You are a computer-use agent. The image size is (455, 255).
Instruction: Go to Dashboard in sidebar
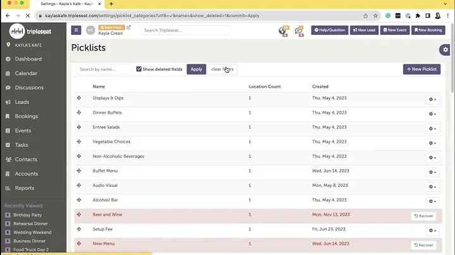[x=28, y=59]
